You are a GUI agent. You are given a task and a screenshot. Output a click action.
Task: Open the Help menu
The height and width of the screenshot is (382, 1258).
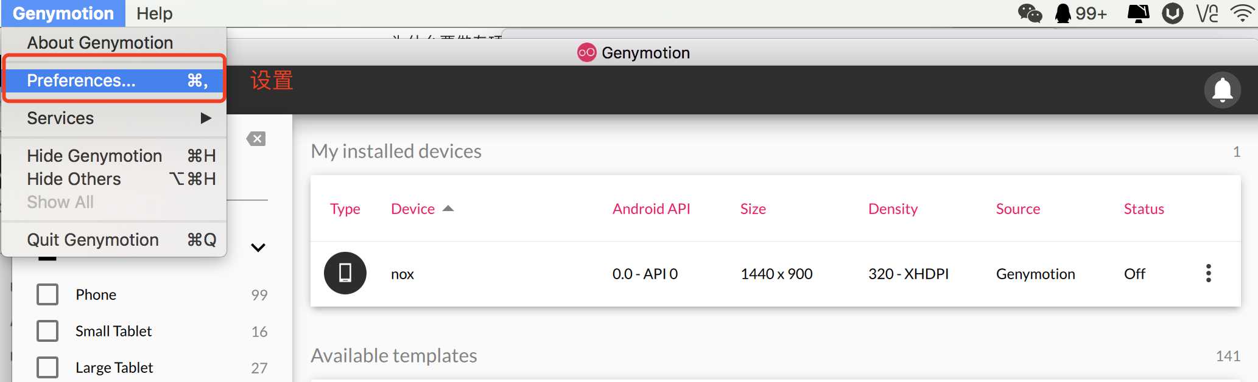[155, 13]
